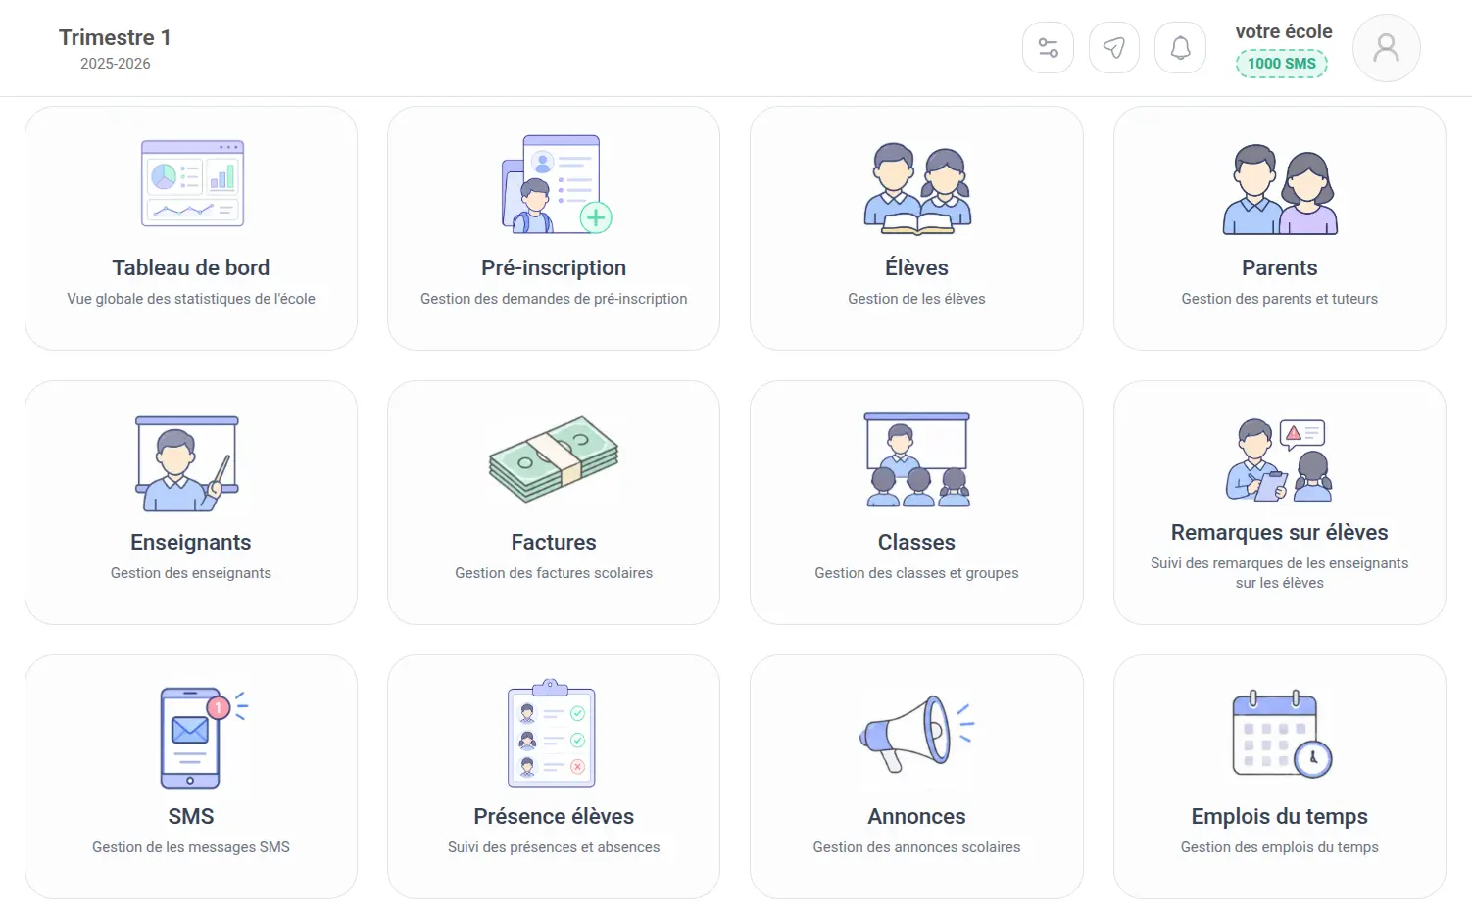Open the user profile avatar
1472x912 pixels.
[x=1386, y=48]
